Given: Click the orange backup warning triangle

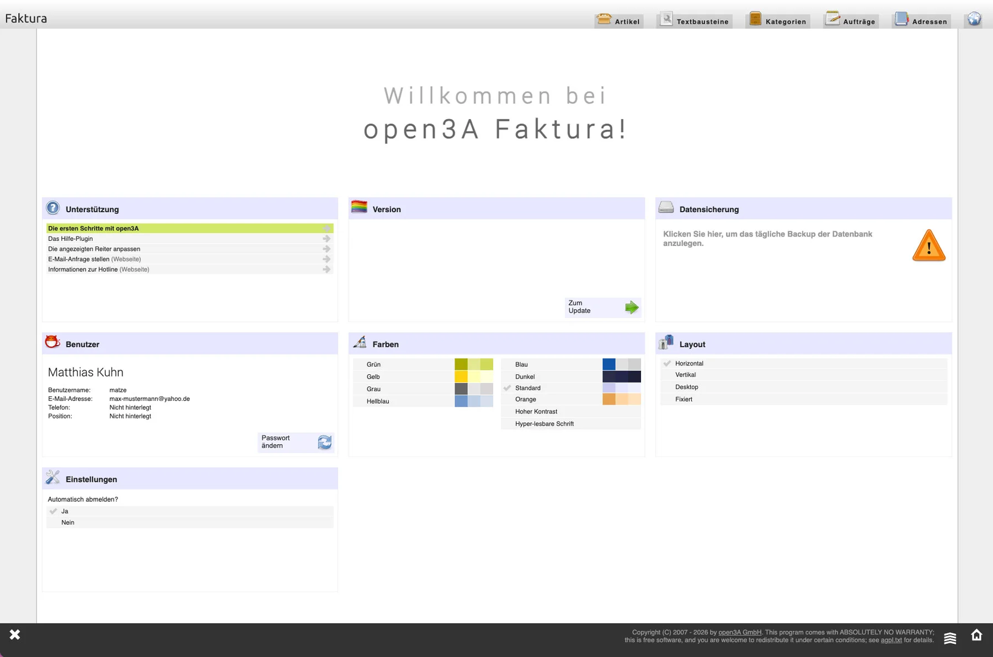Looking at the screenshot, I should pos(929,245).
